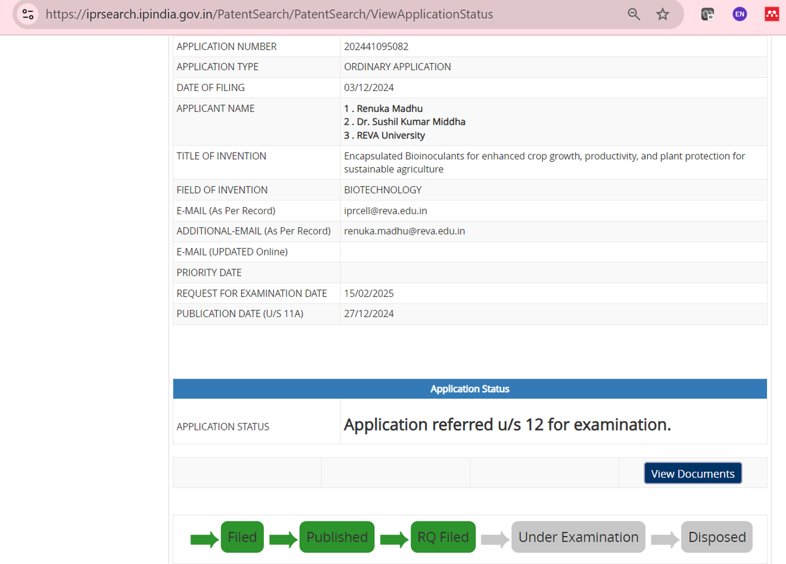Select the Disposed status step
This screenshot has width=786, height=564.
click(717, 537)
